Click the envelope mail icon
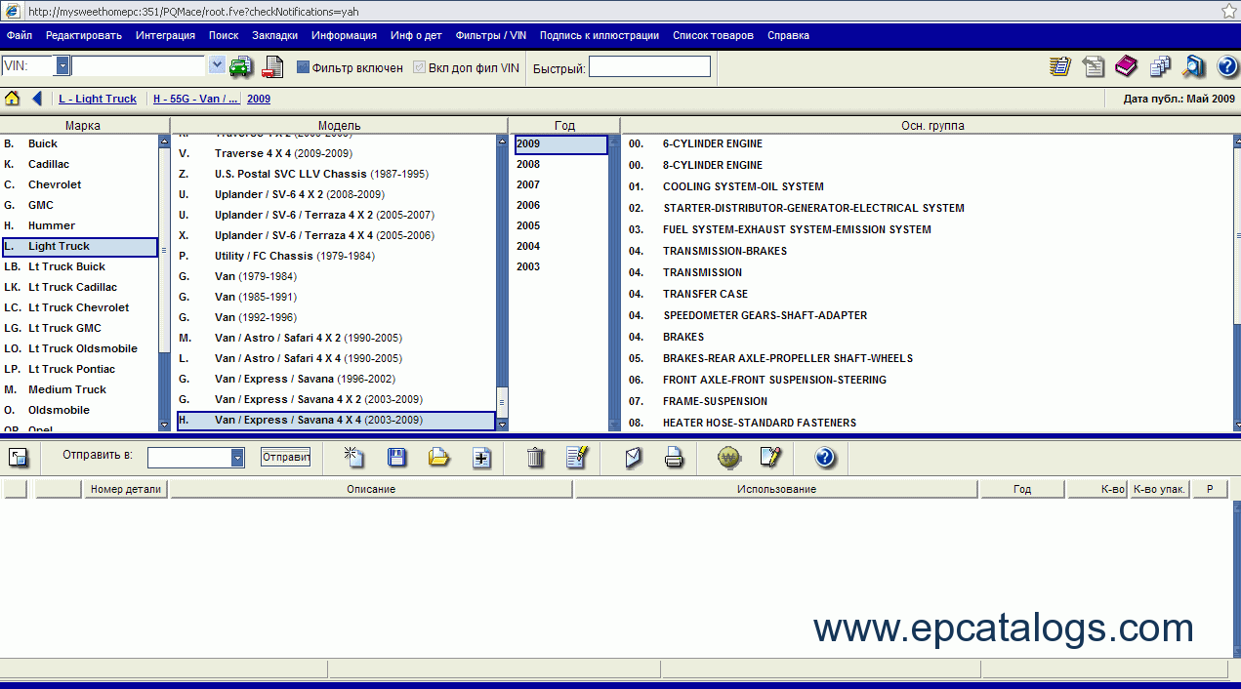This screenshot has height=689, width=1241. [x=634, y=457]
